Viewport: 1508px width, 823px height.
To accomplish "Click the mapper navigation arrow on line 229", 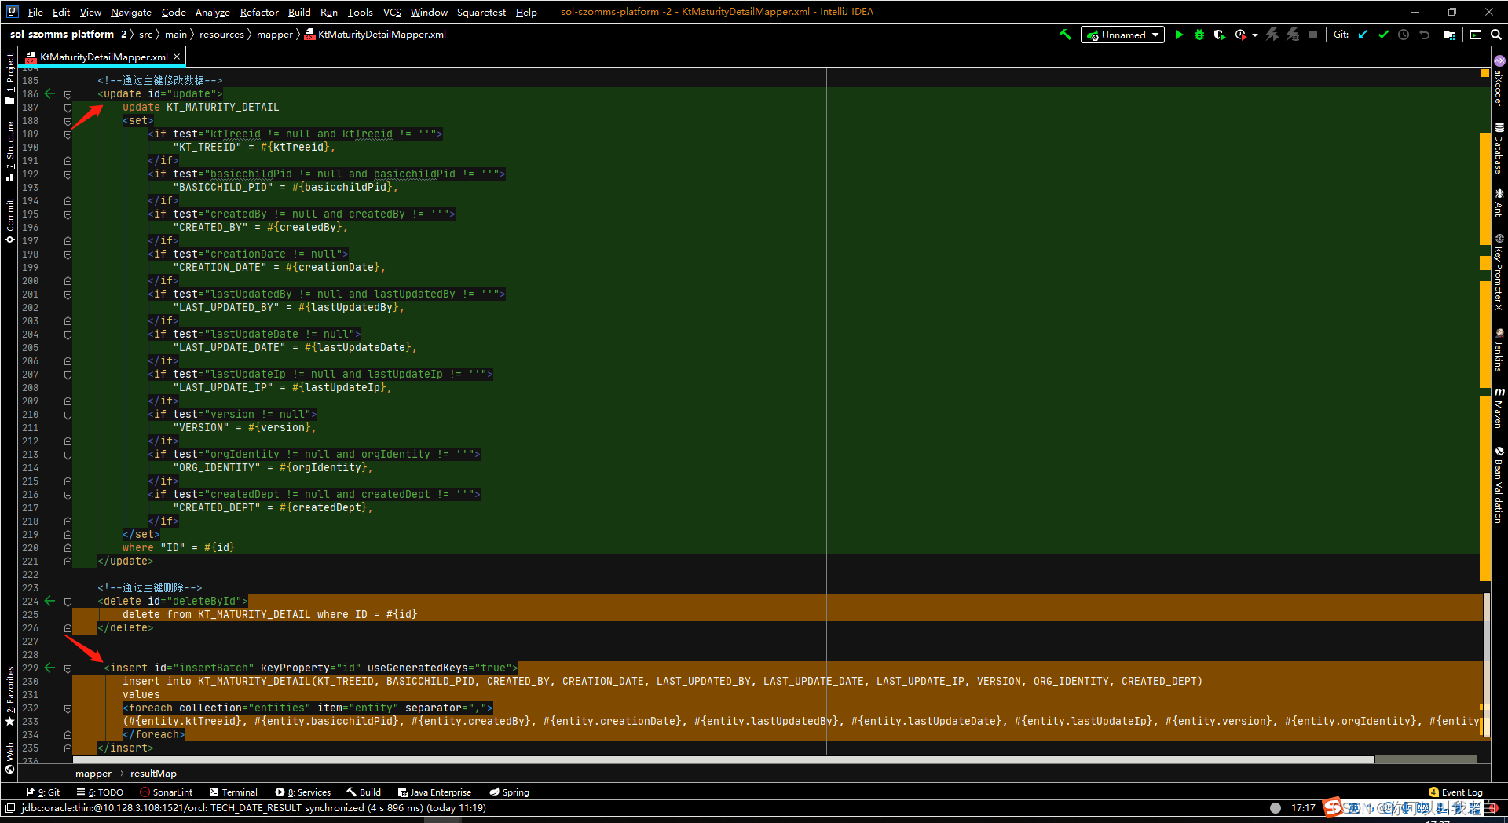I will (49, 668).
